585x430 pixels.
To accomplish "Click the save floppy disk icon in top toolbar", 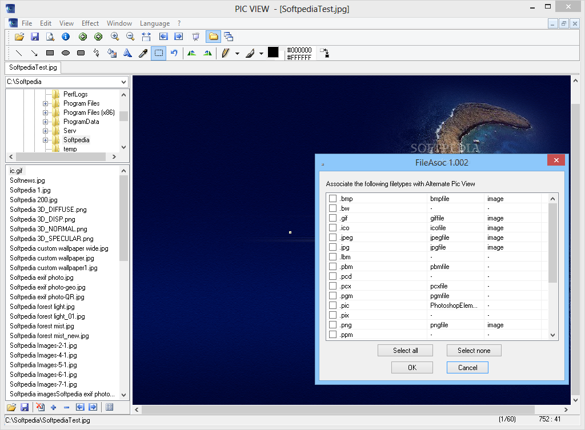I will coord(35,37).
